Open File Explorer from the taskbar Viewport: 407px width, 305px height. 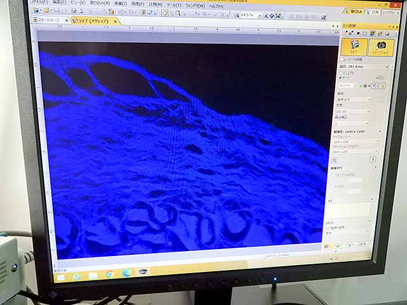coord(93,275)
